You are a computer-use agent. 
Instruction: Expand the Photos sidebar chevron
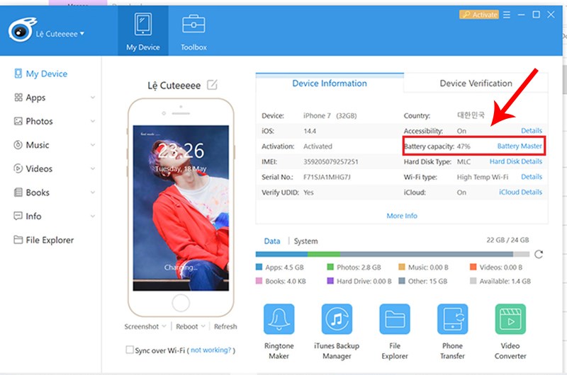pos(93,121)
